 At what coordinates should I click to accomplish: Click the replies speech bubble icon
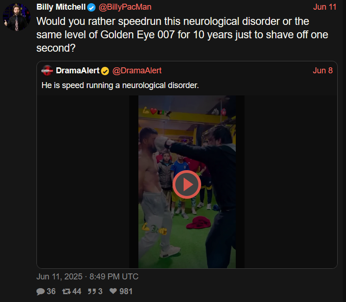coord(41,291)
